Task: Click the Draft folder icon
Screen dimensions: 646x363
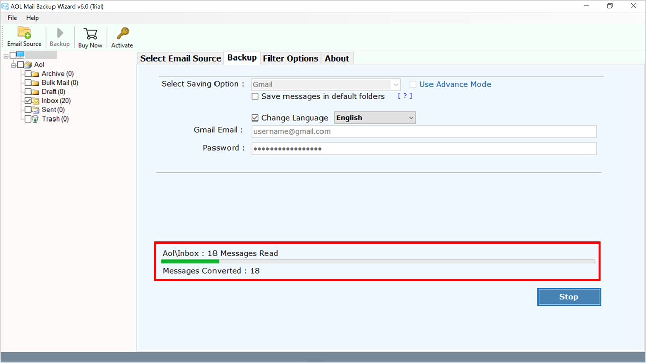Action: 35,92
